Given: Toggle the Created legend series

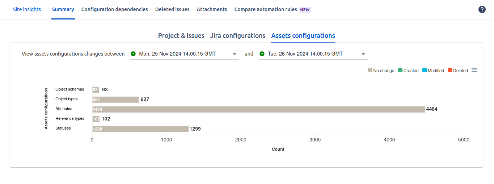Looking at the screenshot, I should click(408, 71).
